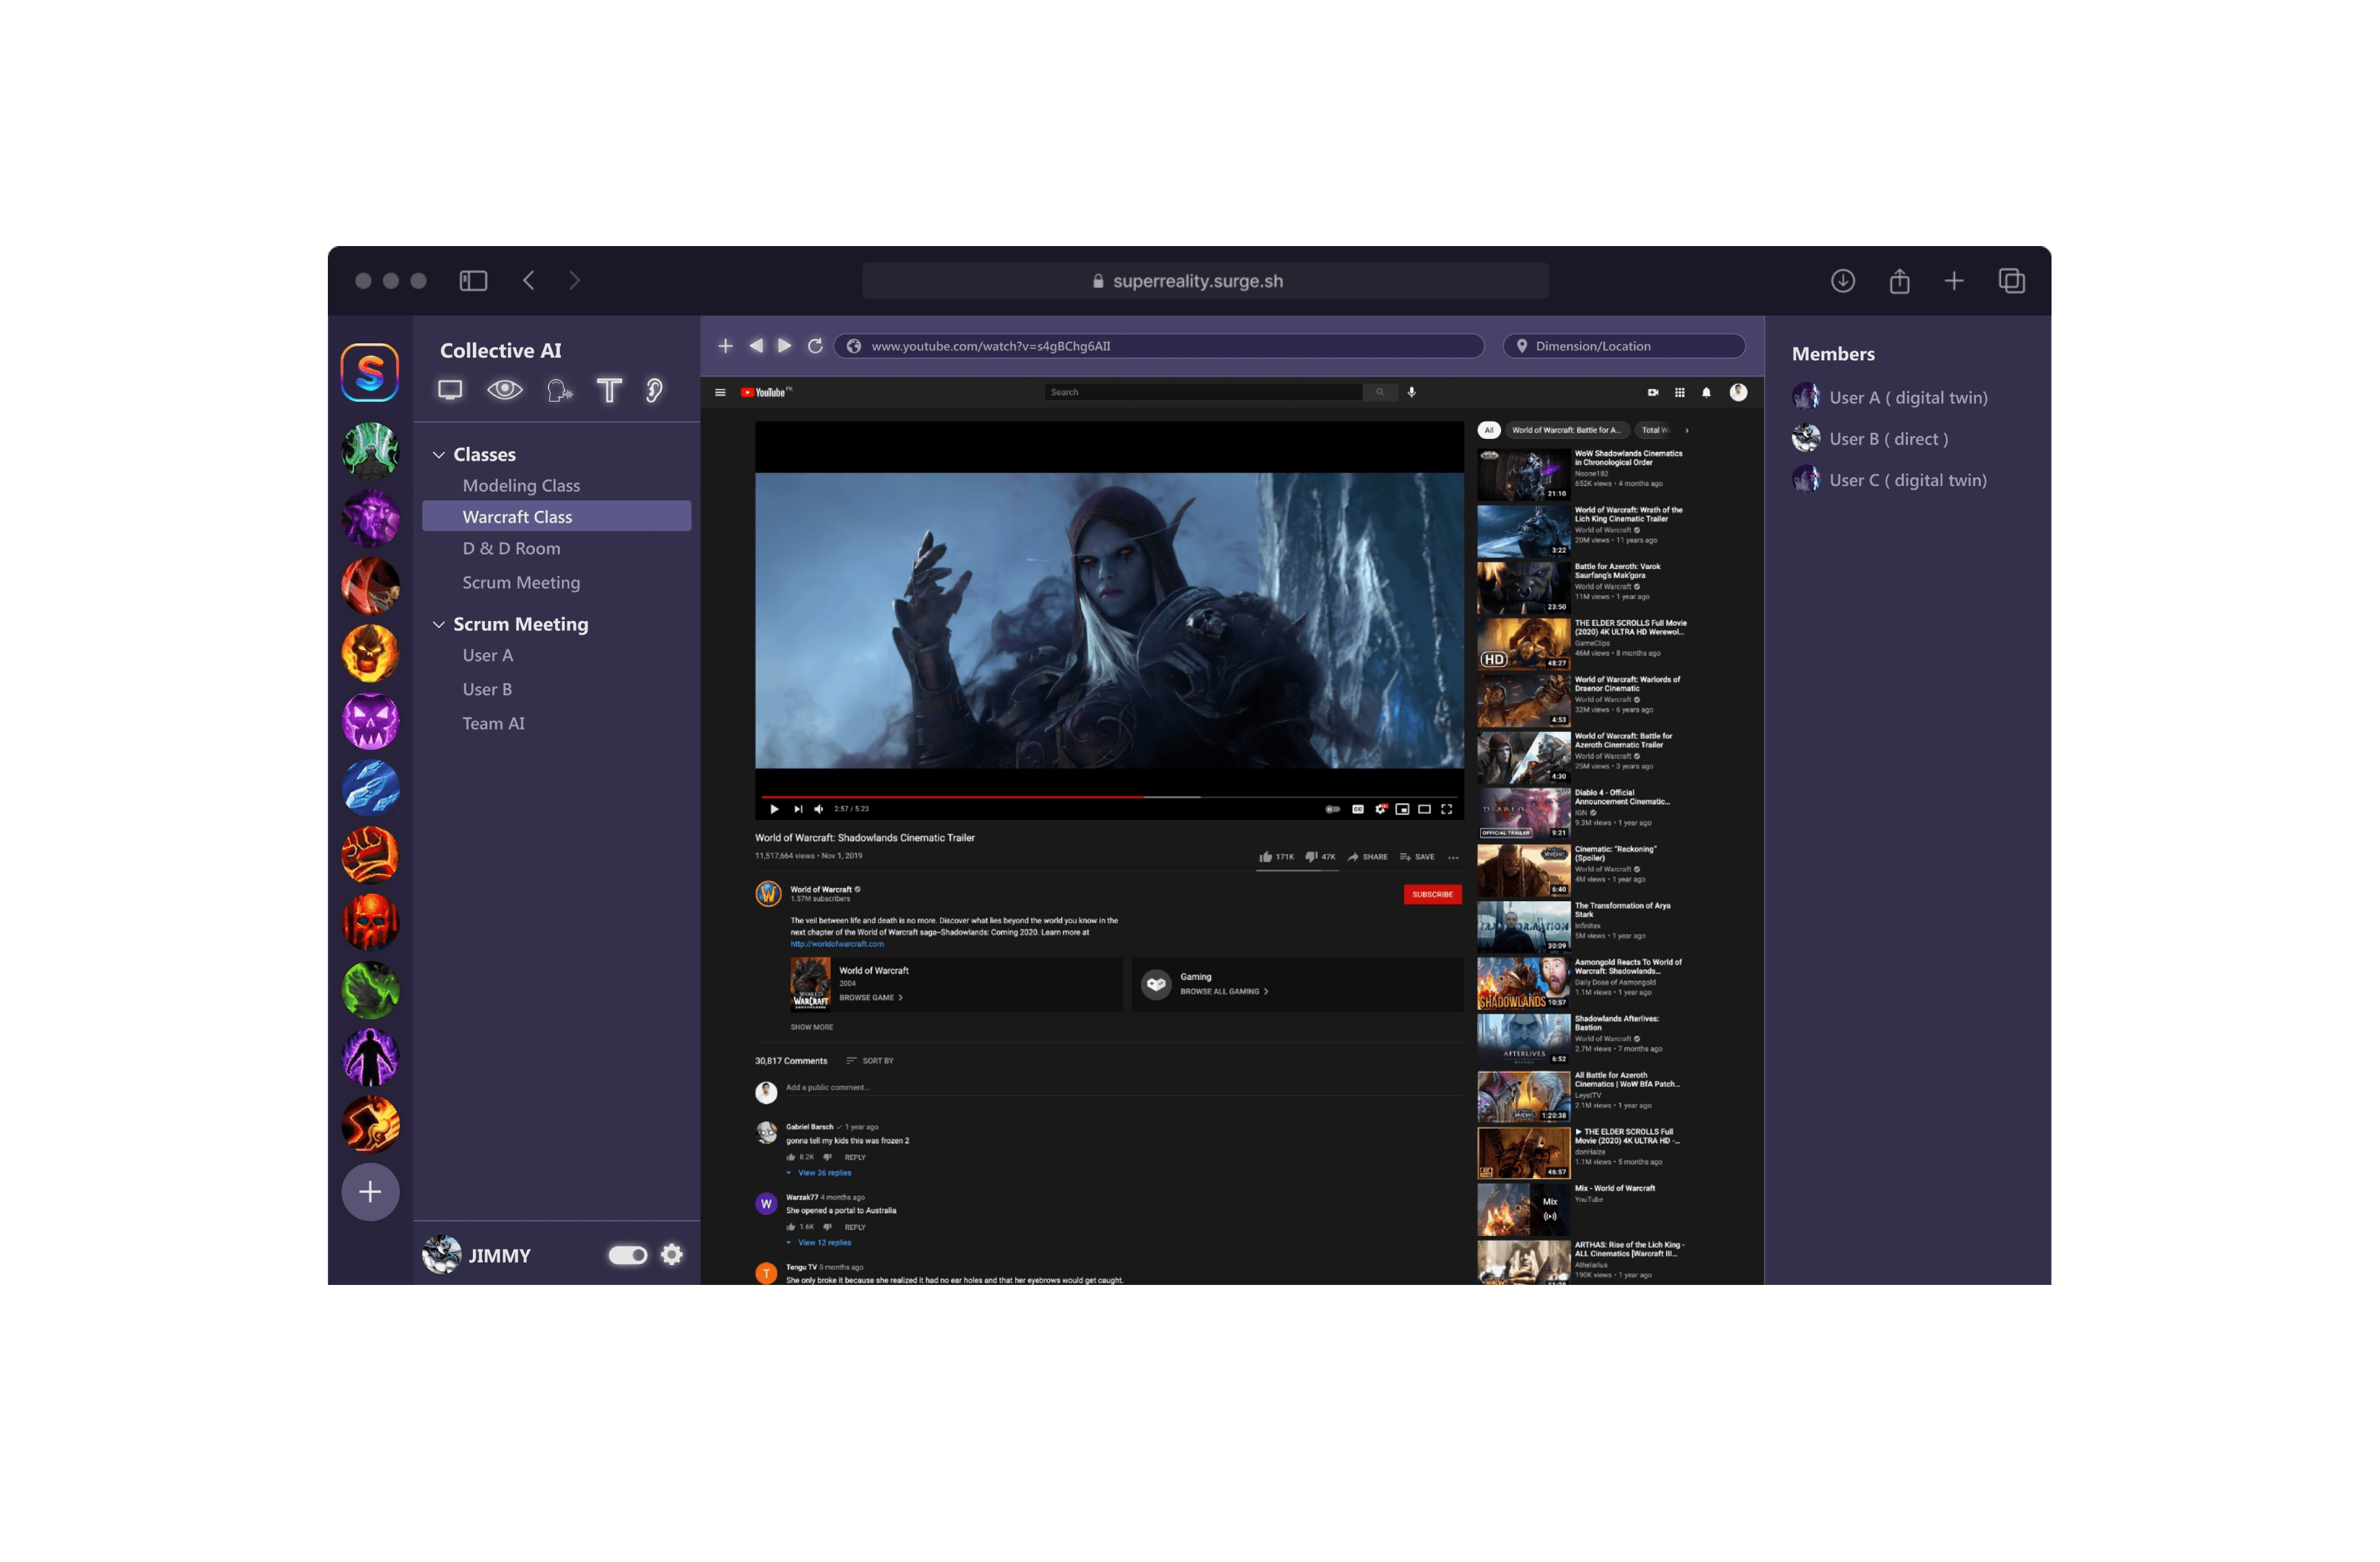Enter fullscreen video mode

pyautogui.click(x=1447, y=810)
